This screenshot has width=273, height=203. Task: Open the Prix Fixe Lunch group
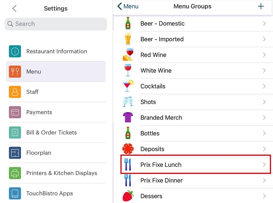(x=161, y=165)
